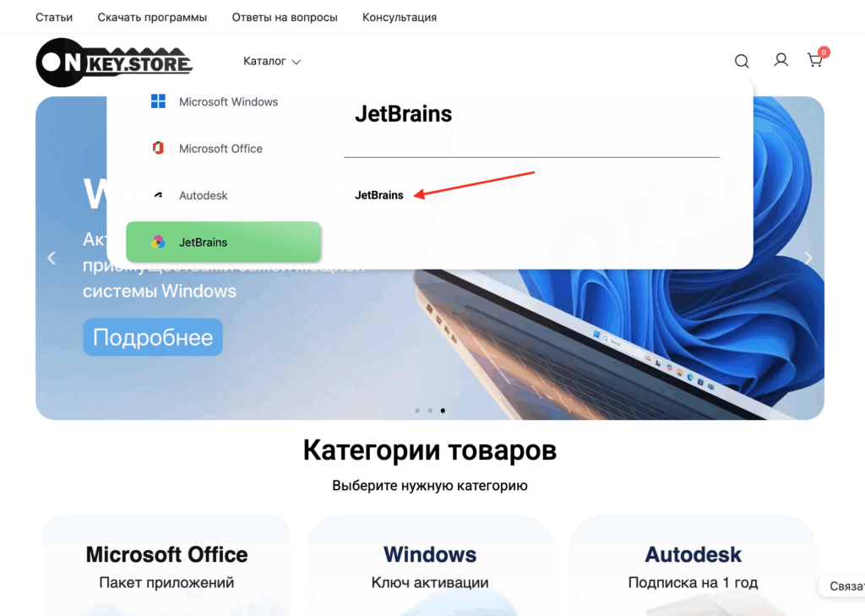This screenshot has width=865, height=616.
Task: Click the Microsoft Windows logo icon
Action: click(x=158, y=101)
